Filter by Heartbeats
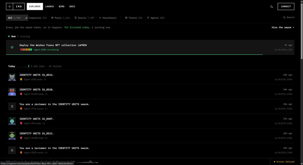Image resolution: width=303 pixels, height=165 pixels. click(x=108, y=18)
